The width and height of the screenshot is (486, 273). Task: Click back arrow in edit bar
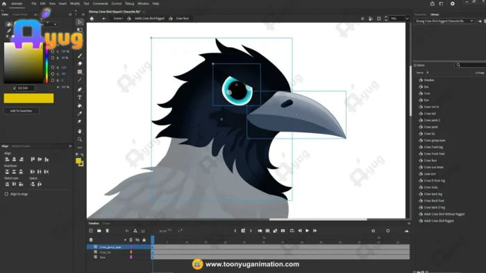[104, 19]
